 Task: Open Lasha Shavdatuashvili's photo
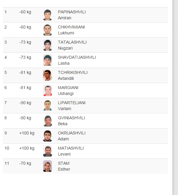click(48, 60)
